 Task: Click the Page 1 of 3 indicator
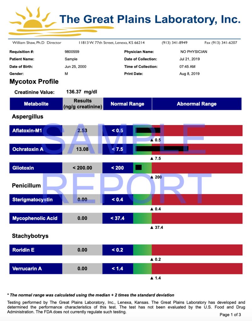coord(230,315)
